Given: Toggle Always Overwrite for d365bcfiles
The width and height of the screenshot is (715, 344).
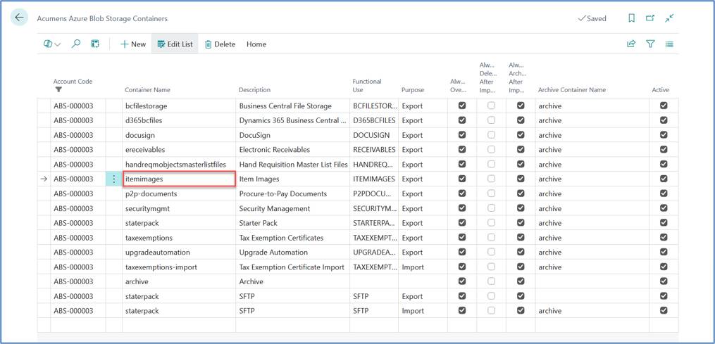Looking at the screenshot, I should pyautogui.click(x=462, y=120).
